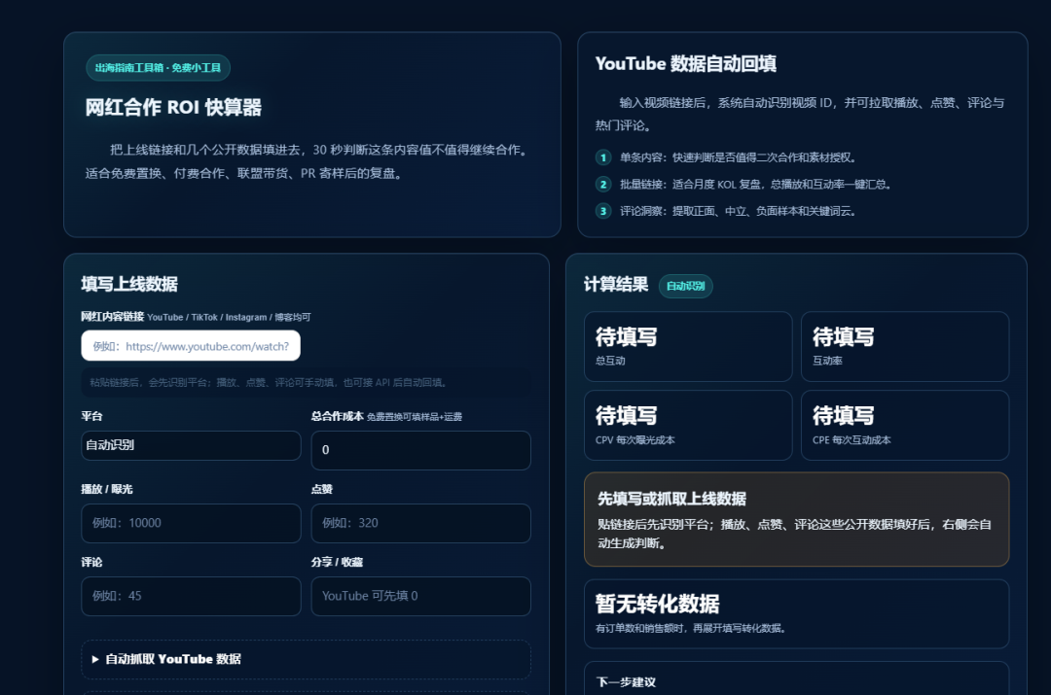Click the 网红内容链接 URL input field
The width and height of the screenshot is (1051, 695).
(x=191, y=345)
